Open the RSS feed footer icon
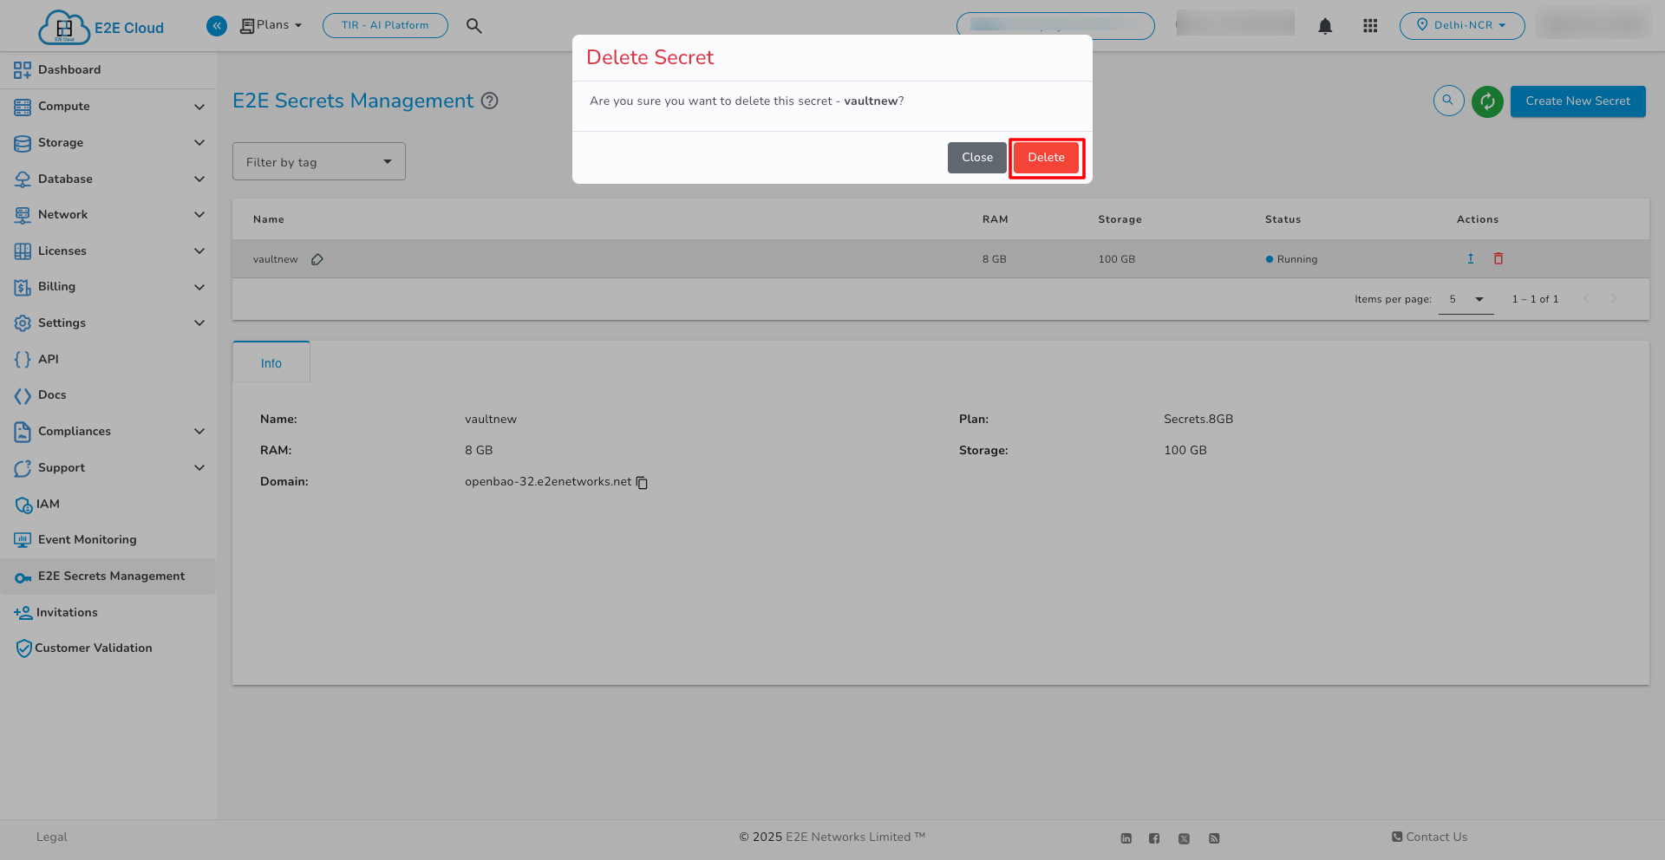 (1214, 838)
